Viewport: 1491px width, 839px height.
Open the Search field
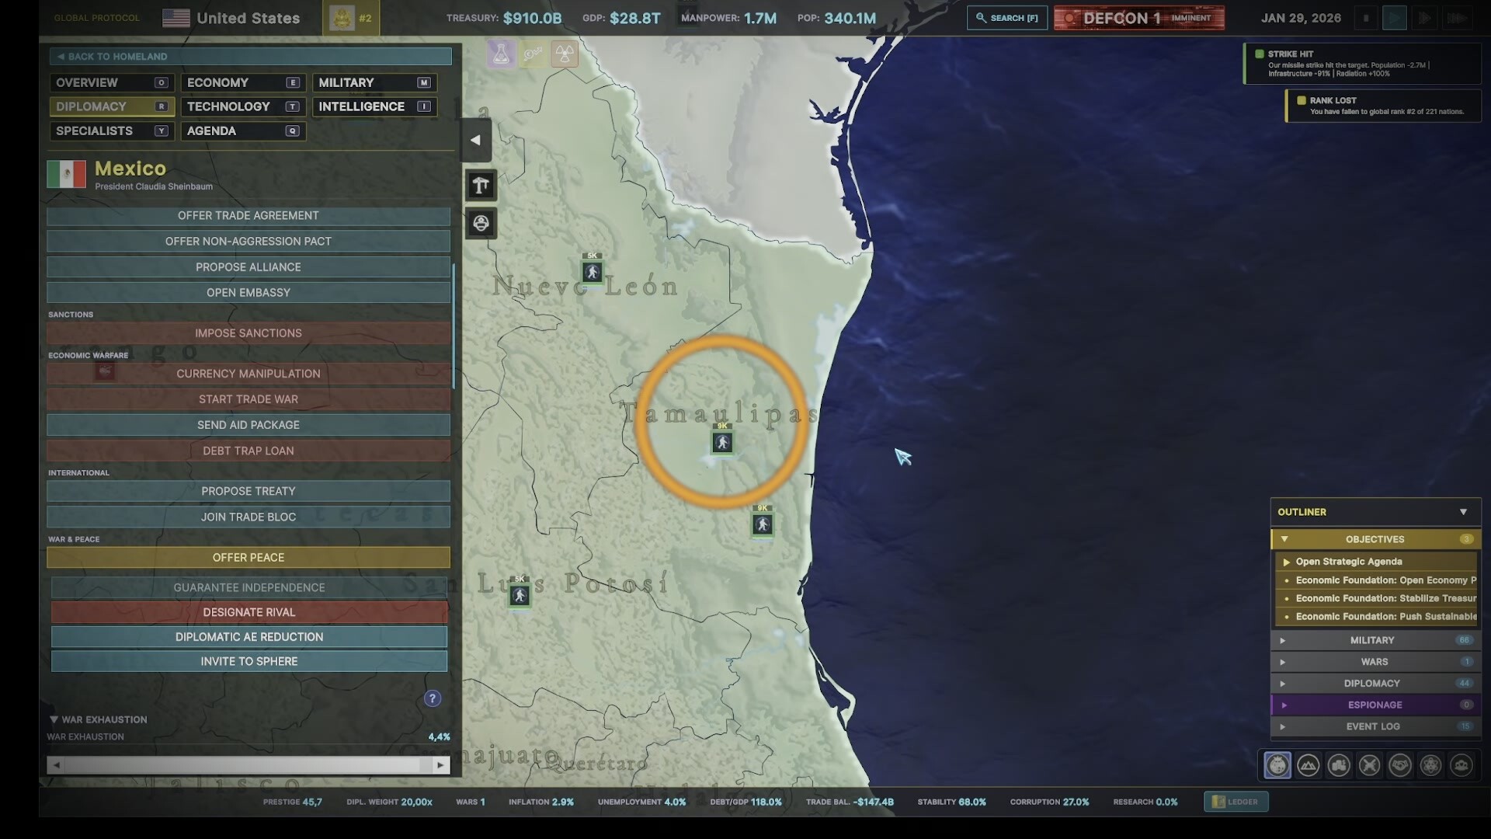point(1007,18)
